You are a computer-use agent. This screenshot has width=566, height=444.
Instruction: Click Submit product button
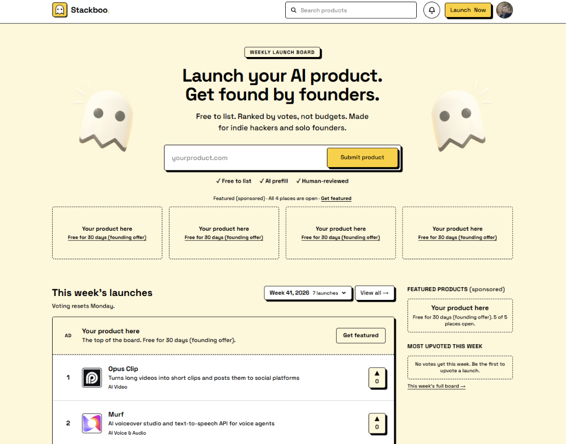pyautogui.click(x=362, y=157)
